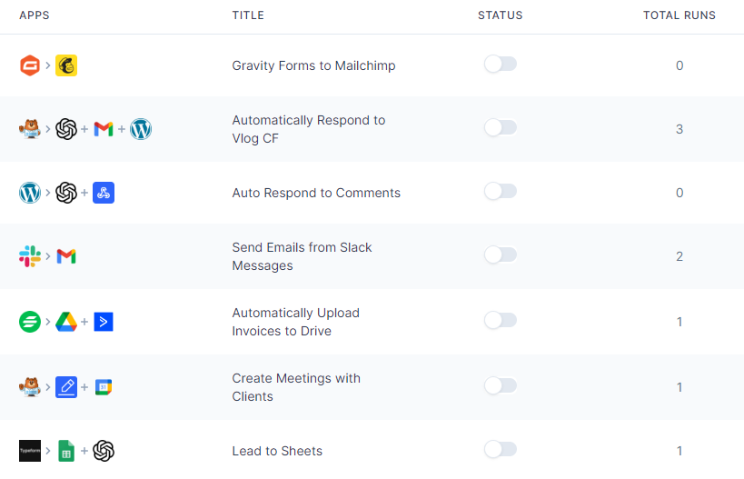Click the SureCart green icon in the invoices row
This screenshot has height=479, width=744.
click(29, 322)
